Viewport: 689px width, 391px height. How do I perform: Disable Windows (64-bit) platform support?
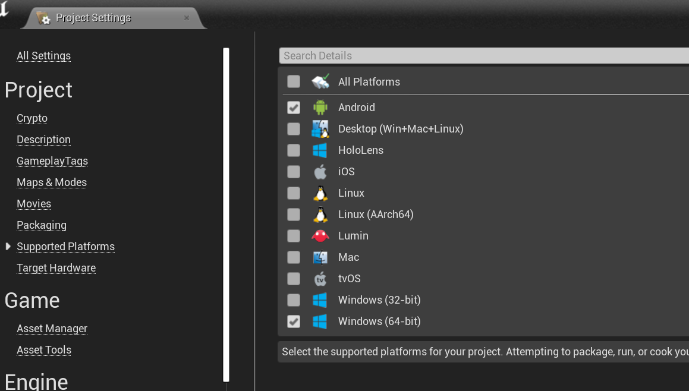[x=294, y=321]
